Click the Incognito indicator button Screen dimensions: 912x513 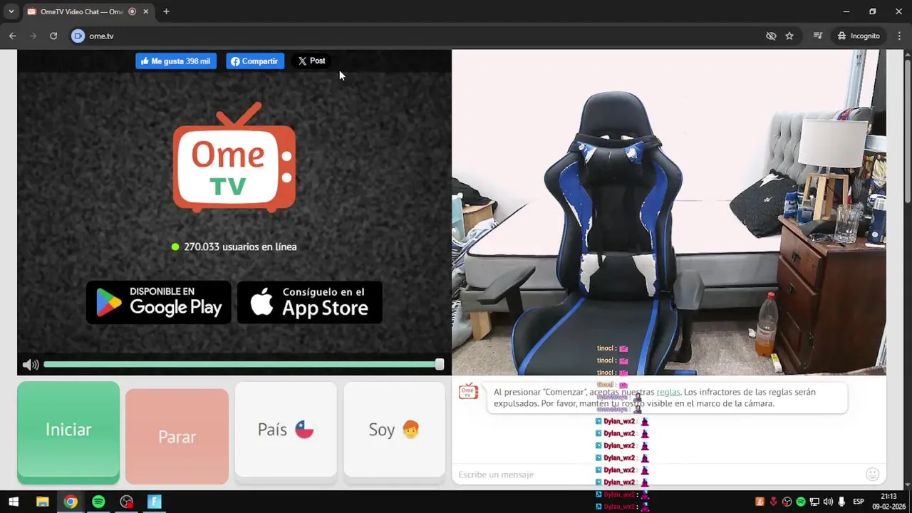click(x=859, y=36)
